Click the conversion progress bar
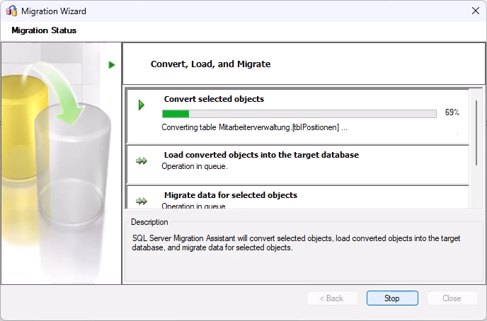The image size is (487, 321). 299,113
